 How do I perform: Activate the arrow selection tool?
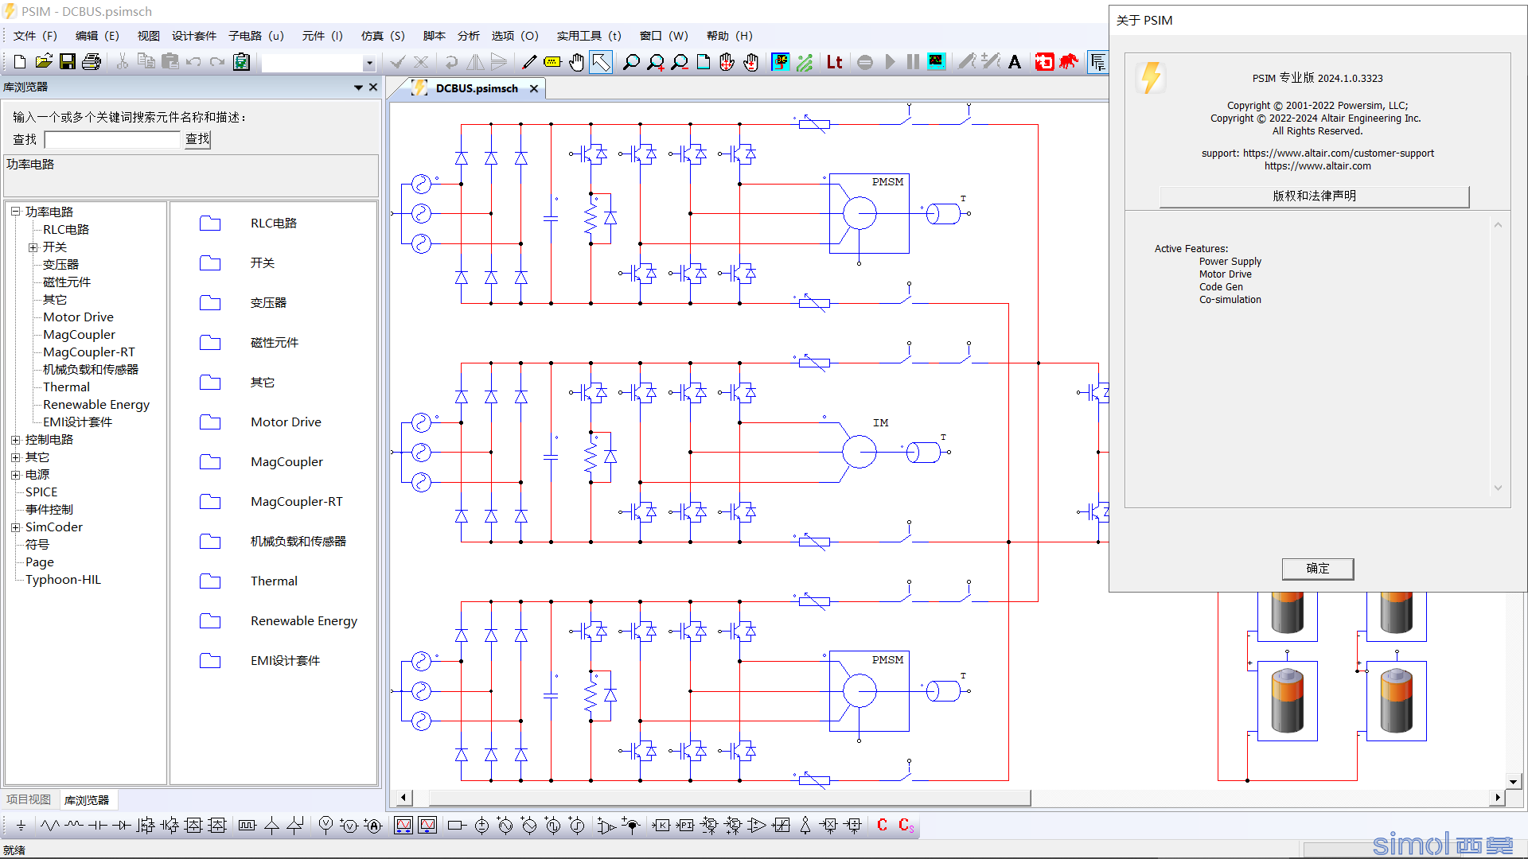pyautogui.click(x=601, y=62)
